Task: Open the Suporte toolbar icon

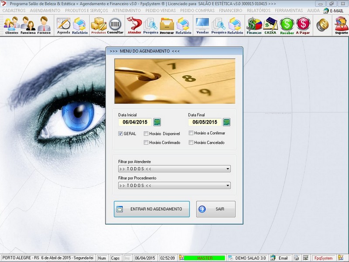Action: point(341,25)
